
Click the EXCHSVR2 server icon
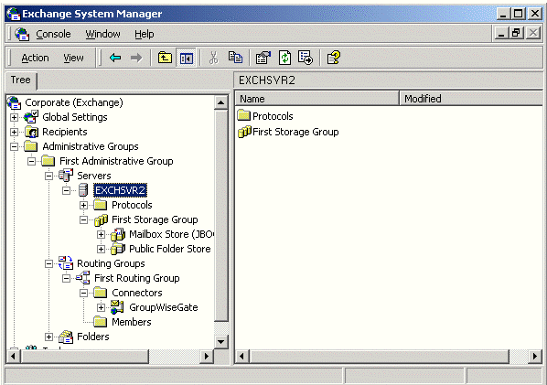tap(83, 190)
